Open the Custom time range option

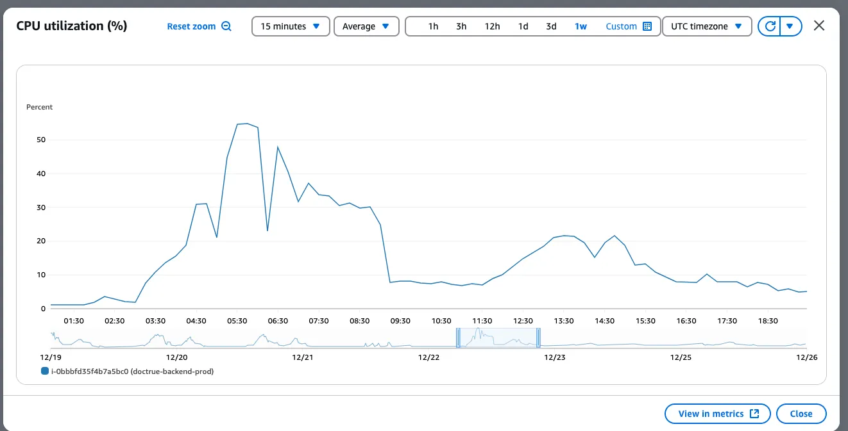point(622,26)
